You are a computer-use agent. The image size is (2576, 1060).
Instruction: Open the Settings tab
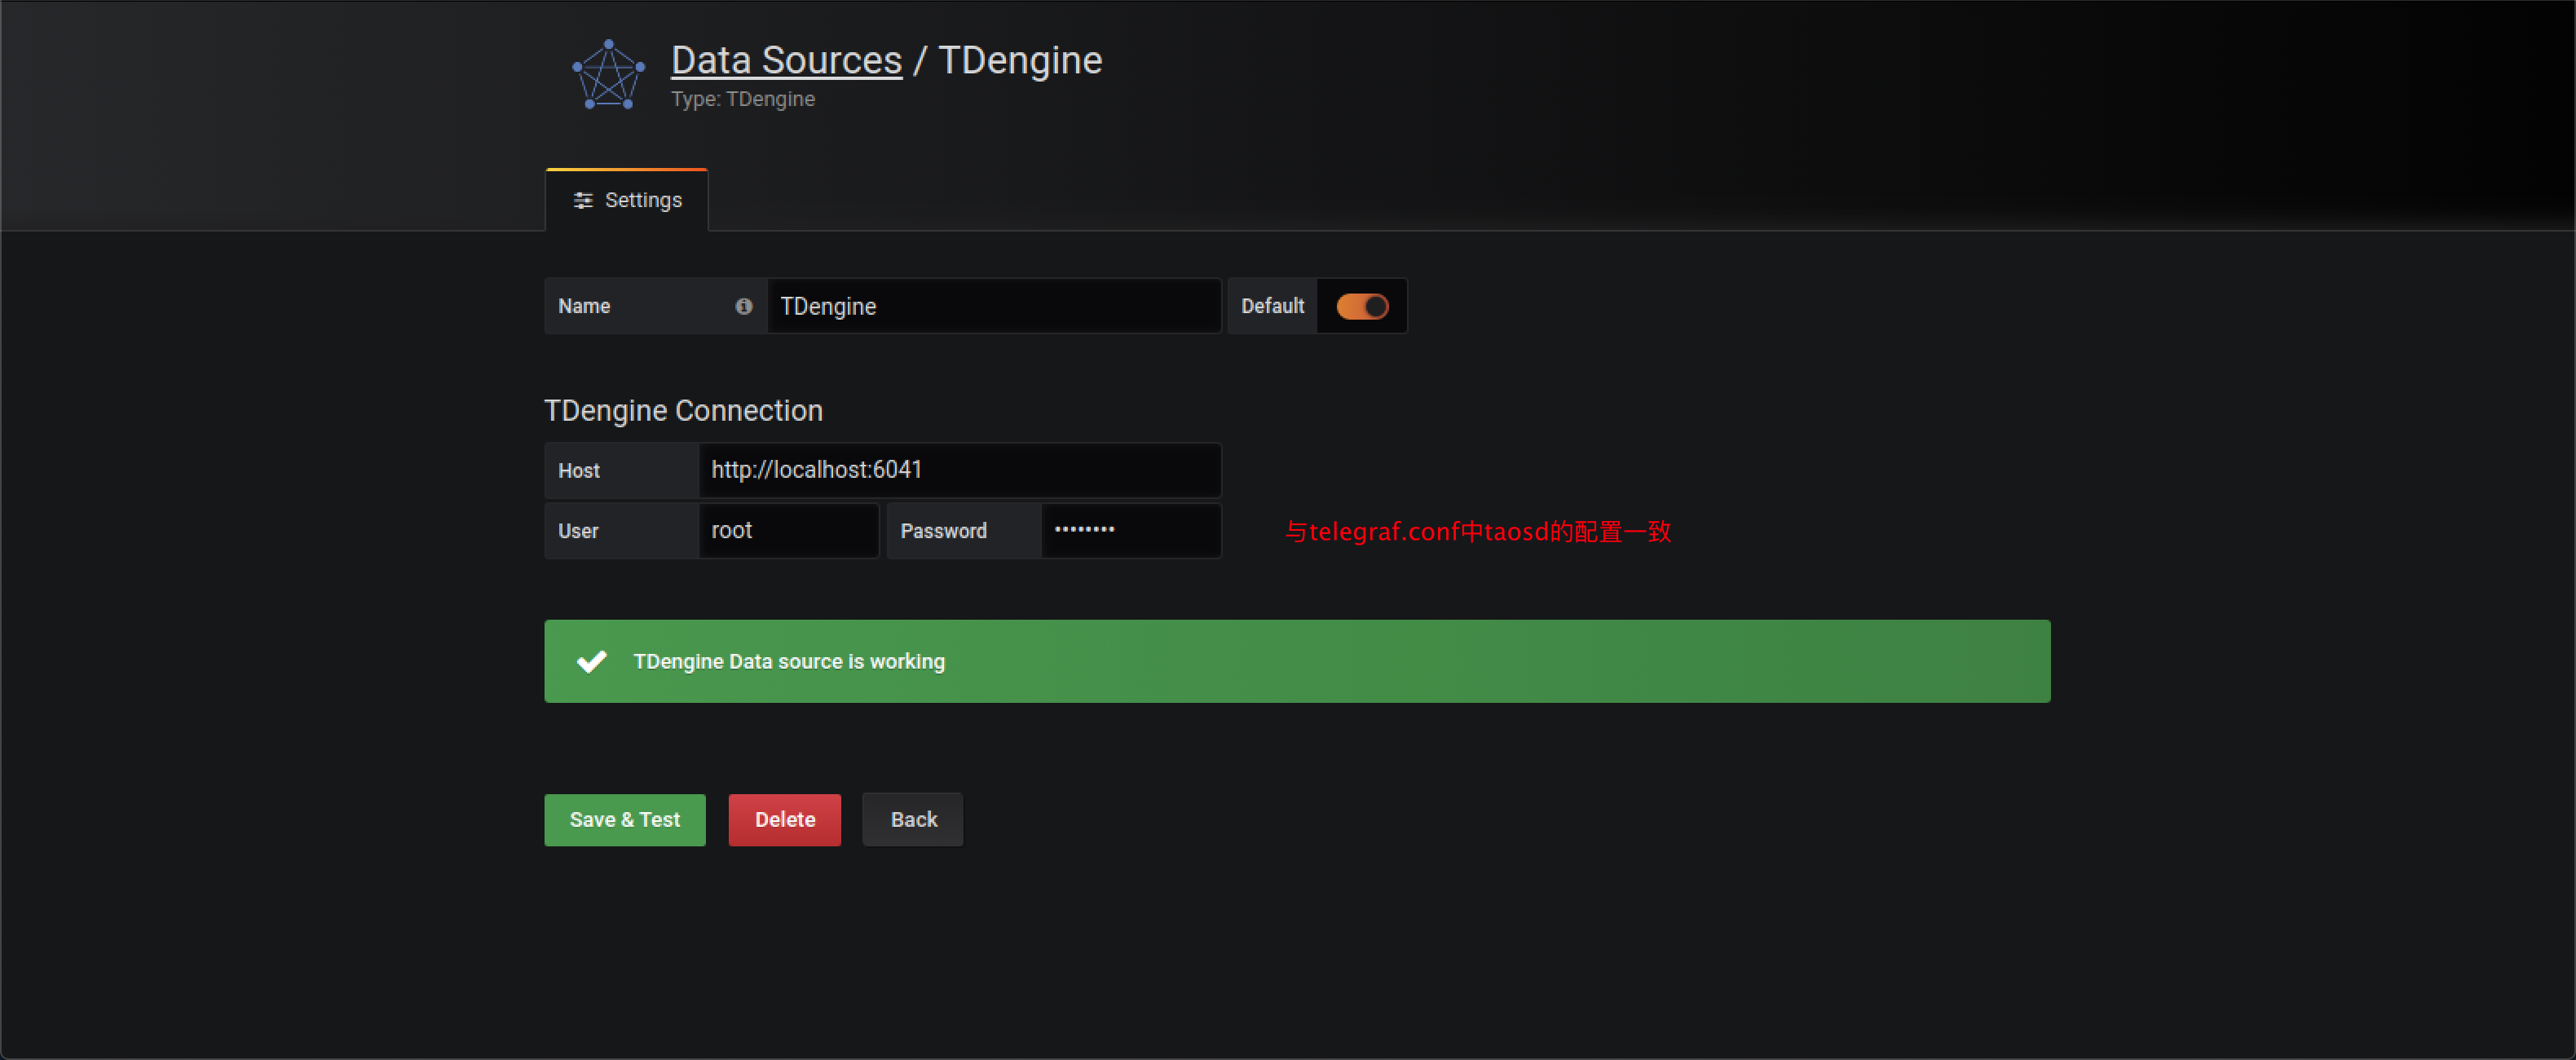pyautogui.click(x=627, y=200)
